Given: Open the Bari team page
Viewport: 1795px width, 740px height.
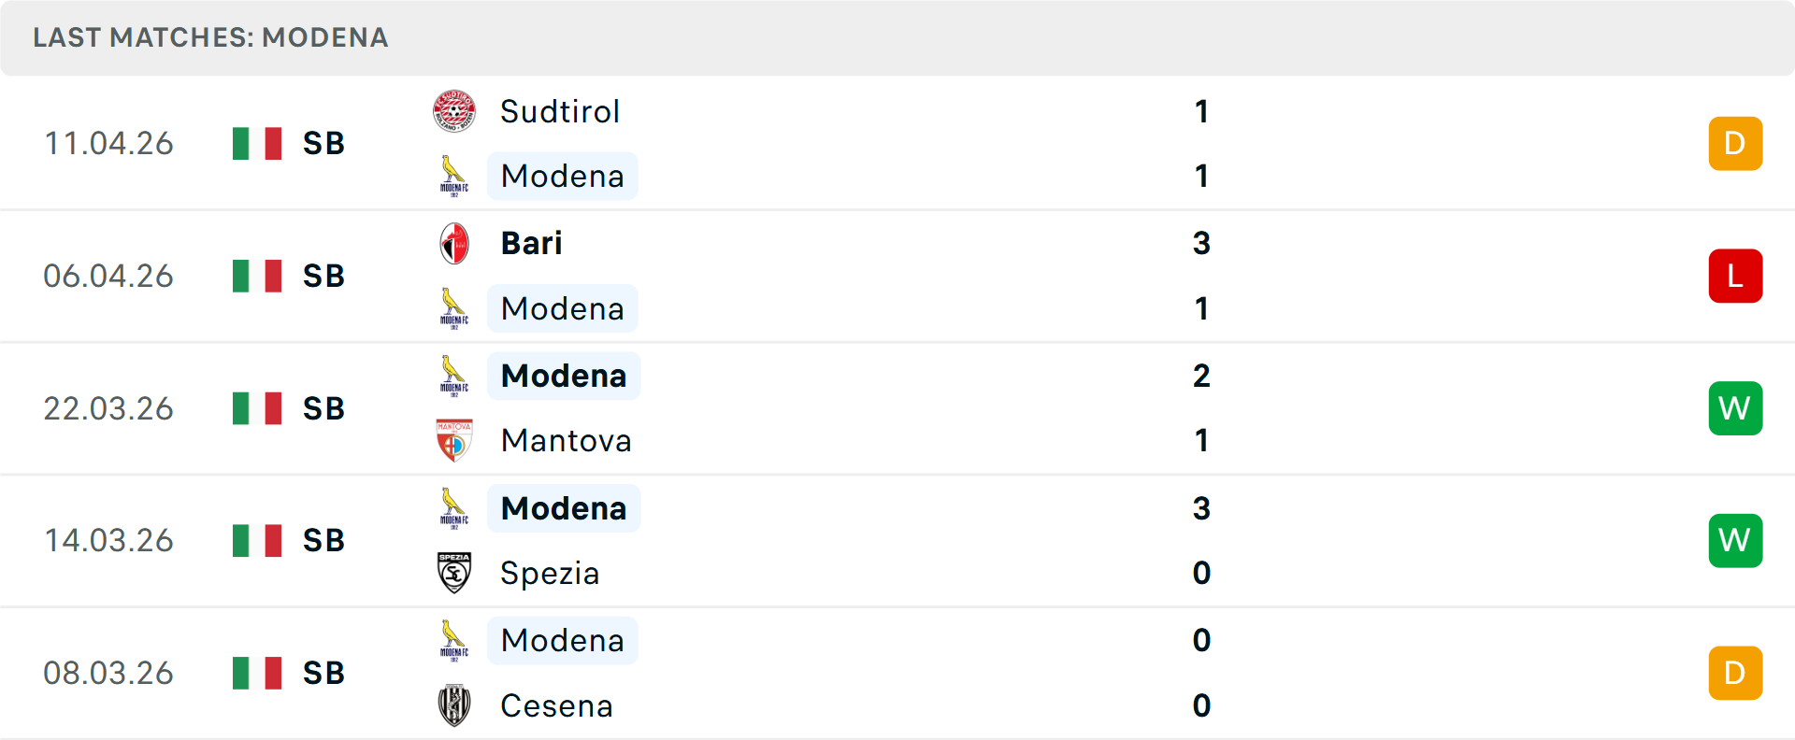Looking at the screenshot, I should pyautogui.click(x=530, y=242).
